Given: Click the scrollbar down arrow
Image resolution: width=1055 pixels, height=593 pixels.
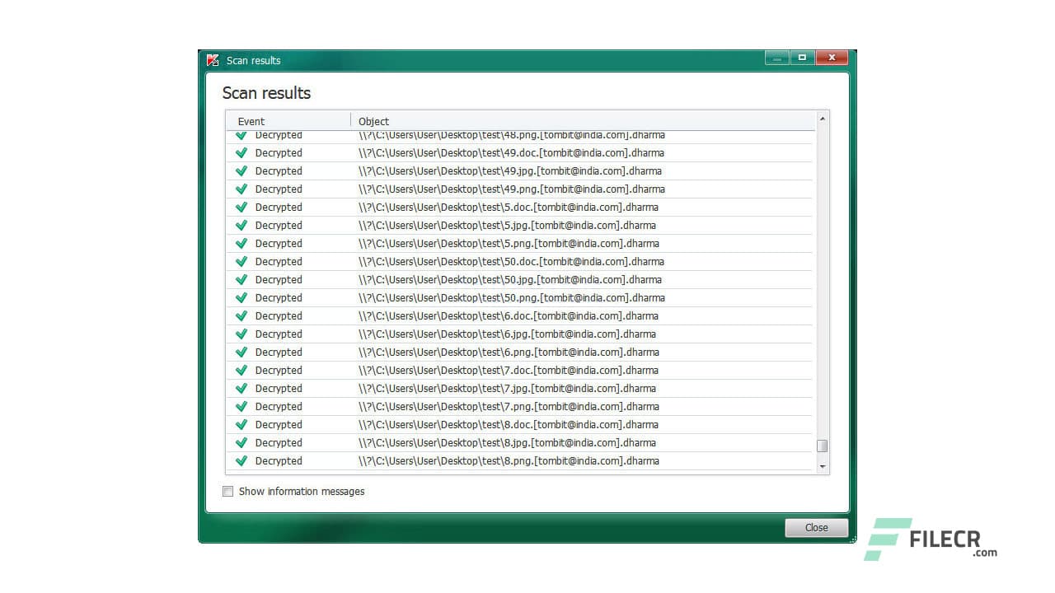Looking at the screenshot, I should 822,465.
